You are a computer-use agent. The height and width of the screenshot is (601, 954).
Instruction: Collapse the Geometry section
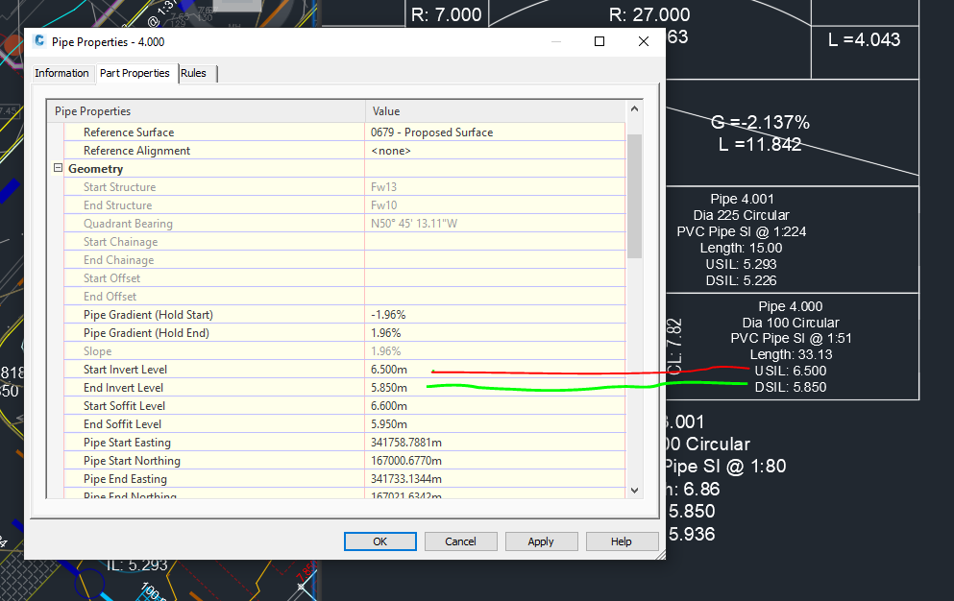58,168
